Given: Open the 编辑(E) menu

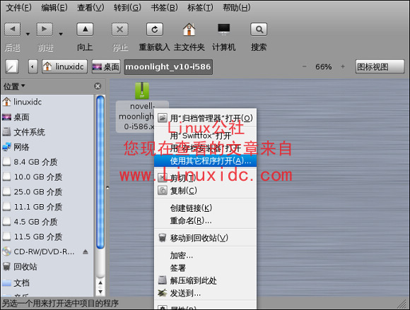Looking at the screenshot, I should click(54, 8).
